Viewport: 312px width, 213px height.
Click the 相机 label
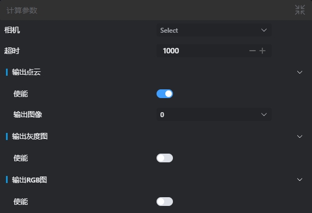[x=12, y=30]
